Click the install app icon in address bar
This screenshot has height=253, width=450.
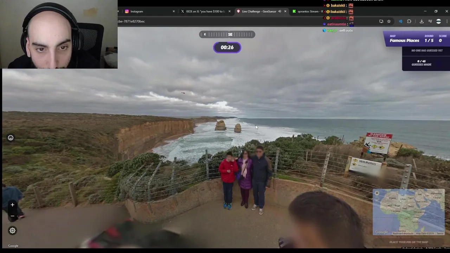coord(381,21)
